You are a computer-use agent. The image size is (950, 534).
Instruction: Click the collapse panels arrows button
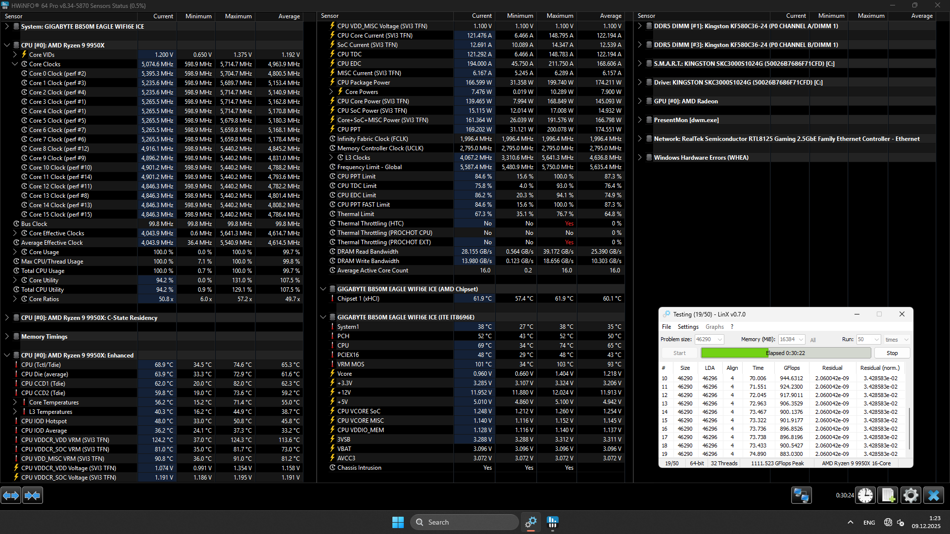[x=33, y=495]
